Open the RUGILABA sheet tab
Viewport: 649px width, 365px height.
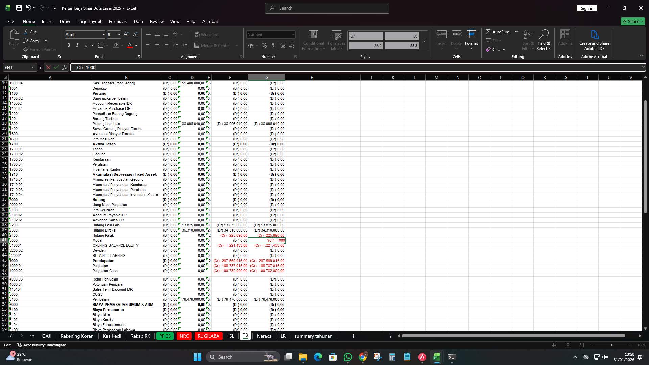(208, 336)
